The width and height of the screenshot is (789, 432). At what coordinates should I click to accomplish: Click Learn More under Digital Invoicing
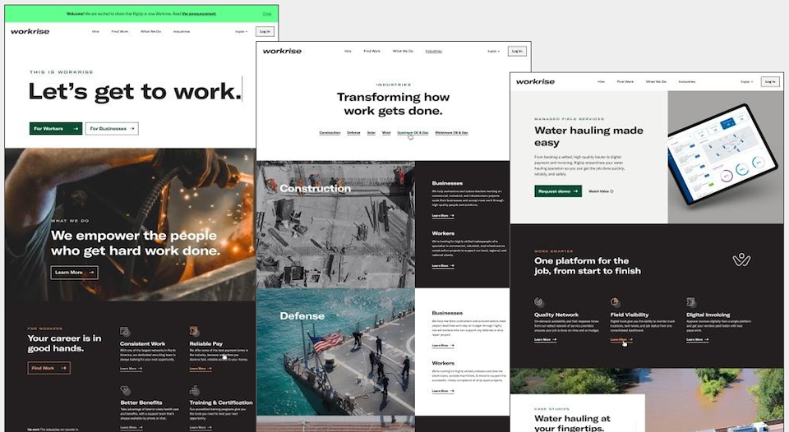(698, 340)
